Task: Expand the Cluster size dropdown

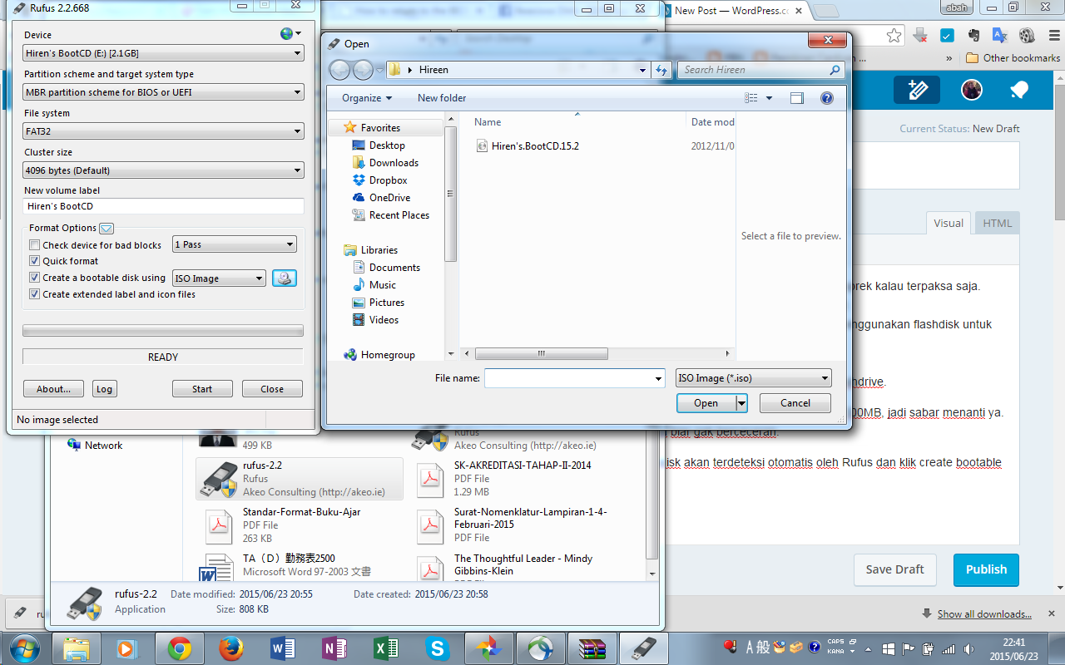Action: 163,170
